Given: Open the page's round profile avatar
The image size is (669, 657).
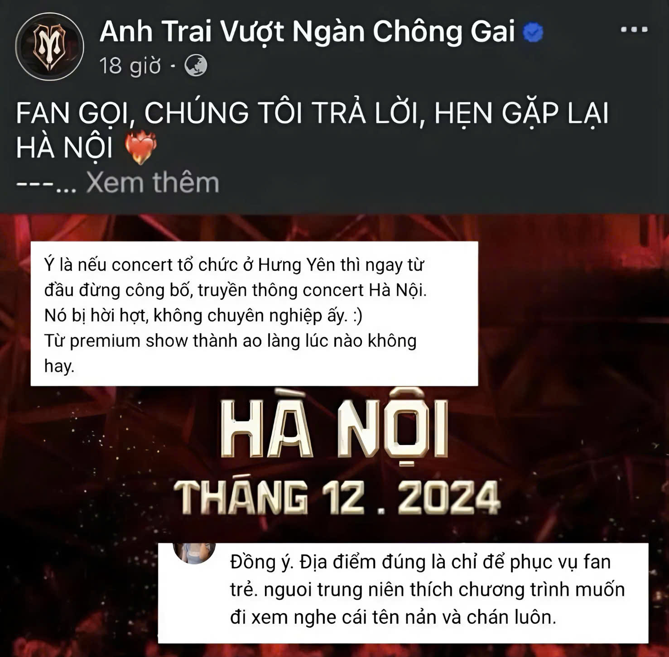Looking at the screenshot, I should pyautogui.click(x=49, y=47).
